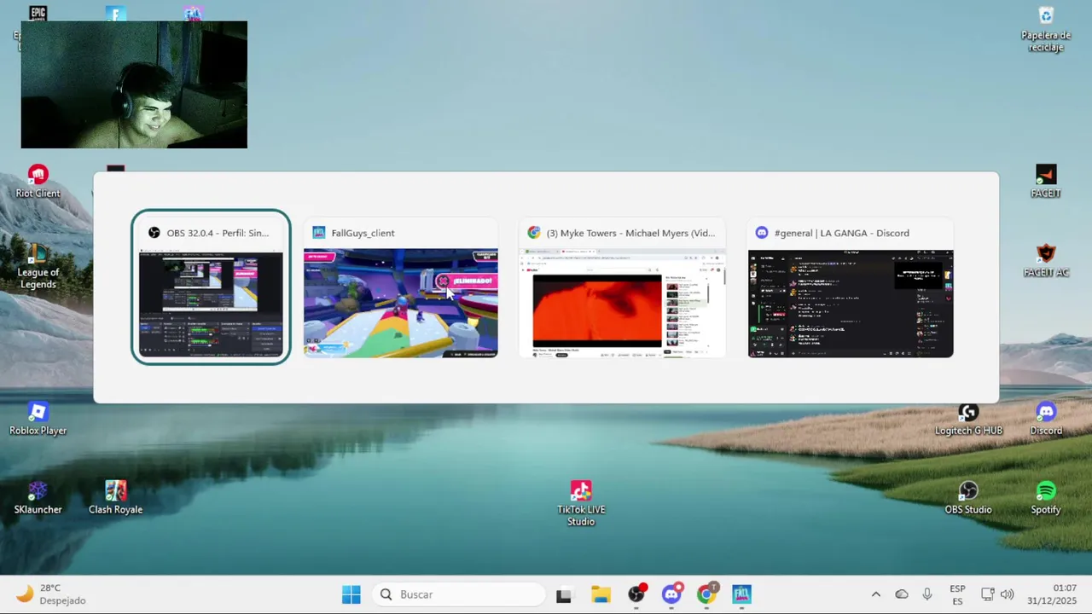The image size is (1092, 614).
Task: Click the 'FallGuys_client' switcher title
Action: pyautogui.click(x=363, y=233)
